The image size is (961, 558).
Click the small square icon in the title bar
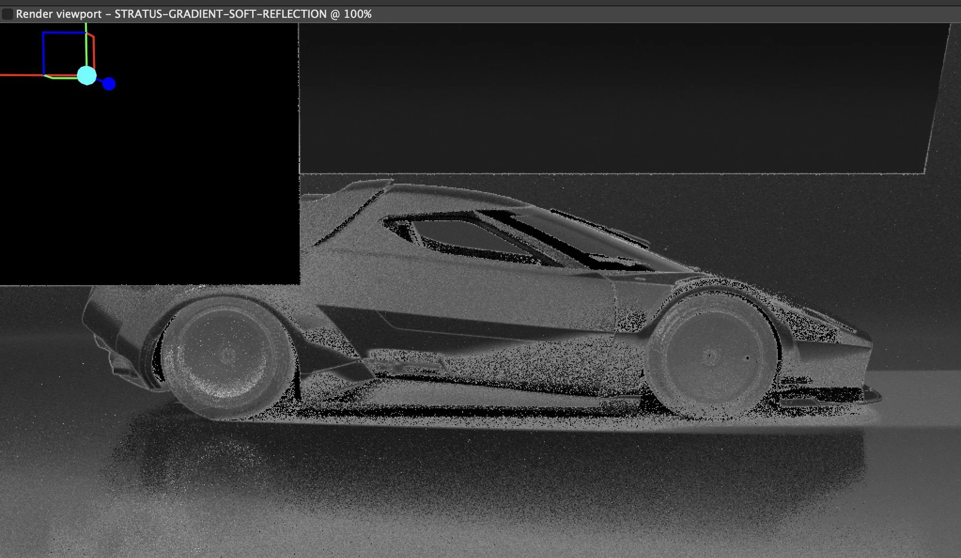click(x=7, y=14)
